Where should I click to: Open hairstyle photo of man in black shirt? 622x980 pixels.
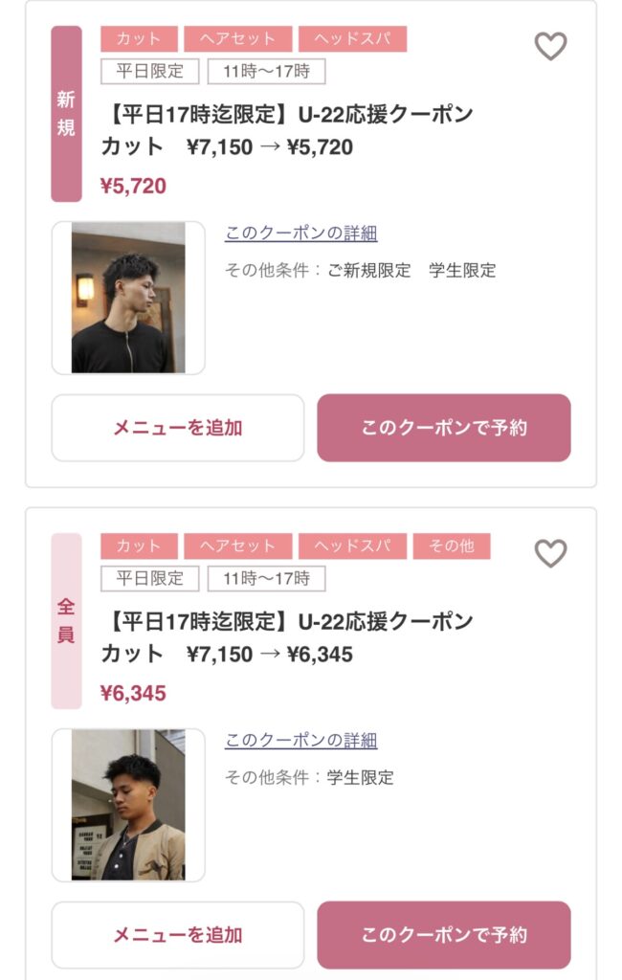(128, 298)
